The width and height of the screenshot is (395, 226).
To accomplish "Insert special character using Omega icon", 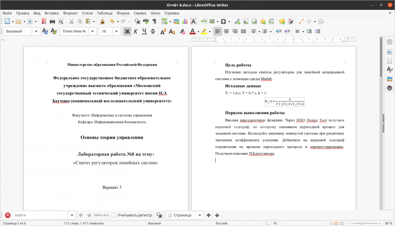I will pos(223,21).
